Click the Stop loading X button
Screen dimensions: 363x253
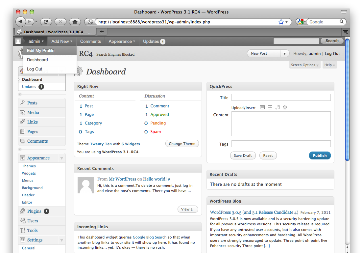click(60, 21)
